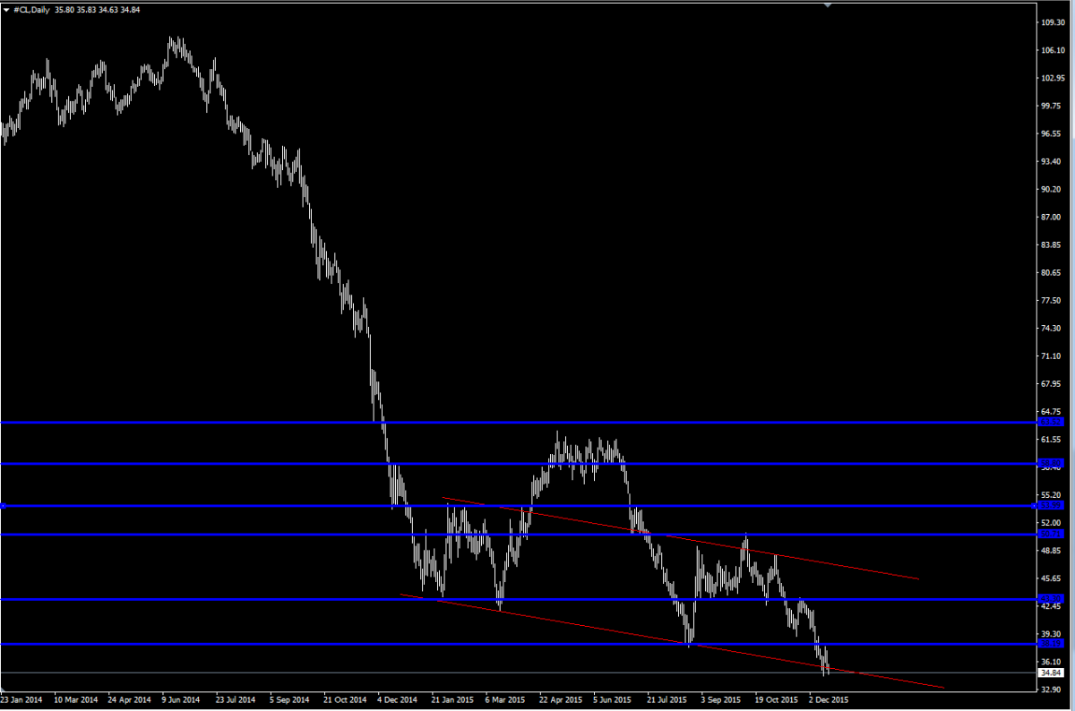
Task: Click the 109.30 price scale value
Action: point(1052,22)
